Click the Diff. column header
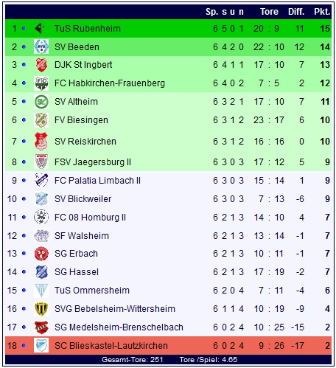Viewport: 336px width, 368px height. (x=296, y=12)
